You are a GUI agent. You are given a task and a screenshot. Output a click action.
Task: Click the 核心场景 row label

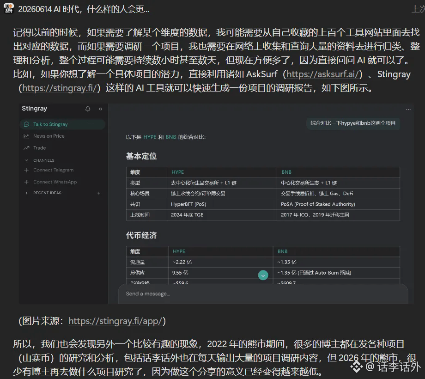pyautogui.click(x=140, y=194)
